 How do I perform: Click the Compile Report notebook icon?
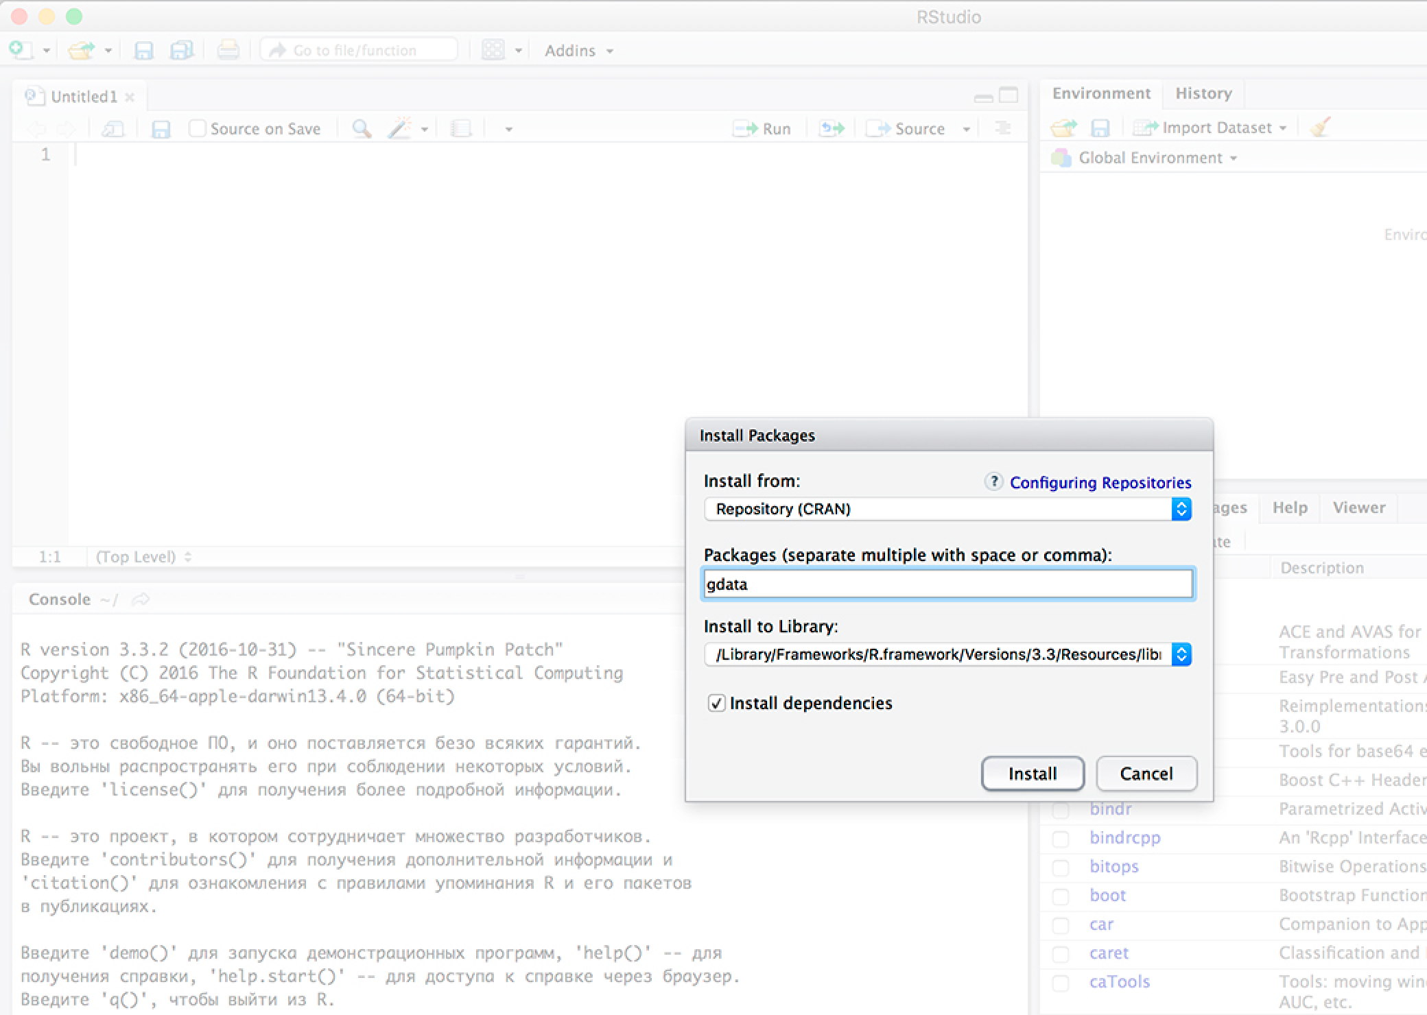461,128
